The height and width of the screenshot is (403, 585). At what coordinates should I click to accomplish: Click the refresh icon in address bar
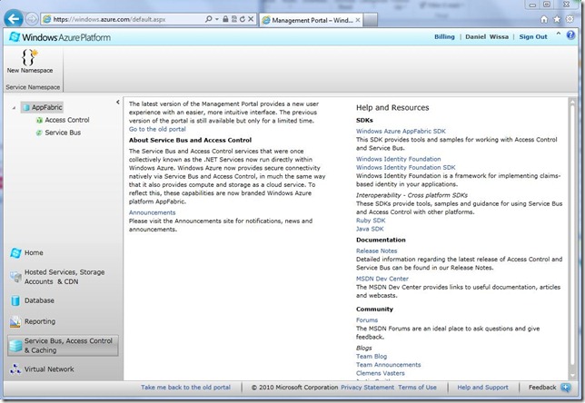click(x=243, y=19)
